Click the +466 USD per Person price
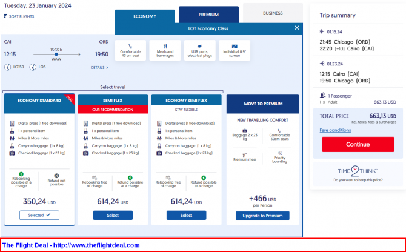The image size is (406, 252). (x=262, y=201)
